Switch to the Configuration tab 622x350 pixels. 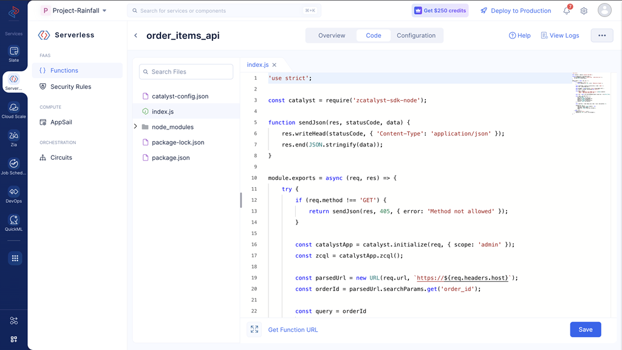tap(416, 35)
